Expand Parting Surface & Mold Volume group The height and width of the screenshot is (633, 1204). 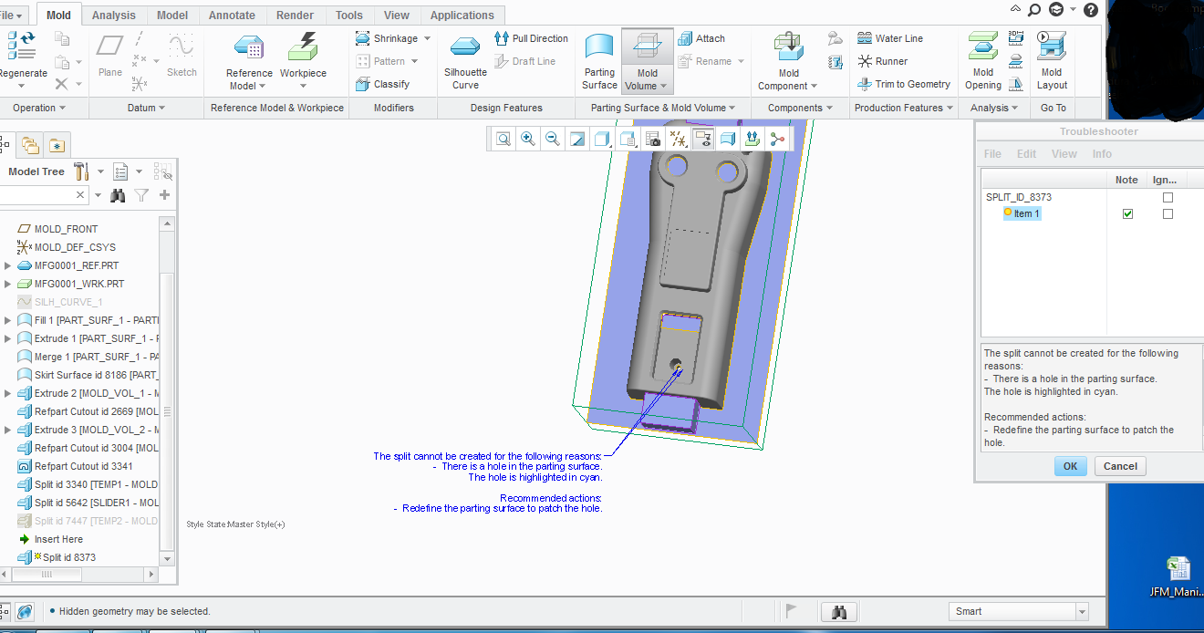[663, 108]
